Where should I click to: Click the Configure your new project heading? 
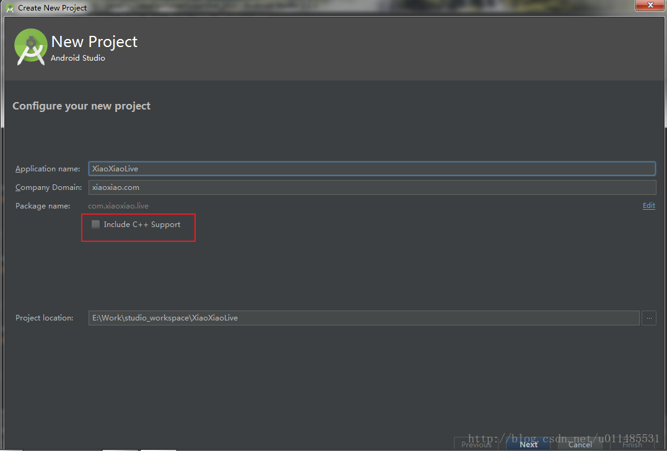[81, 106]
